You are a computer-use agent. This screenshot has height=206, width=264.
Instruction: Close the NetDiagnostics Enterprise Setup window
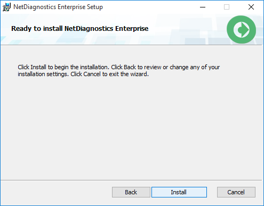251,7
